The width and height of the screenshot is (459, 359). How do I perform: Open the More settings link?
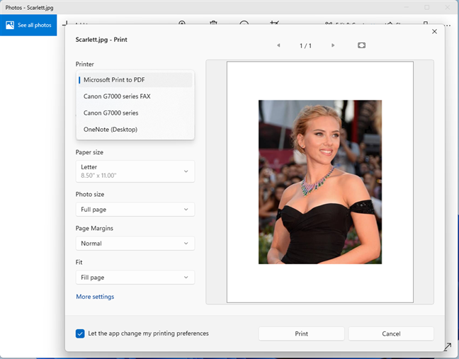[x=95, y=297]
